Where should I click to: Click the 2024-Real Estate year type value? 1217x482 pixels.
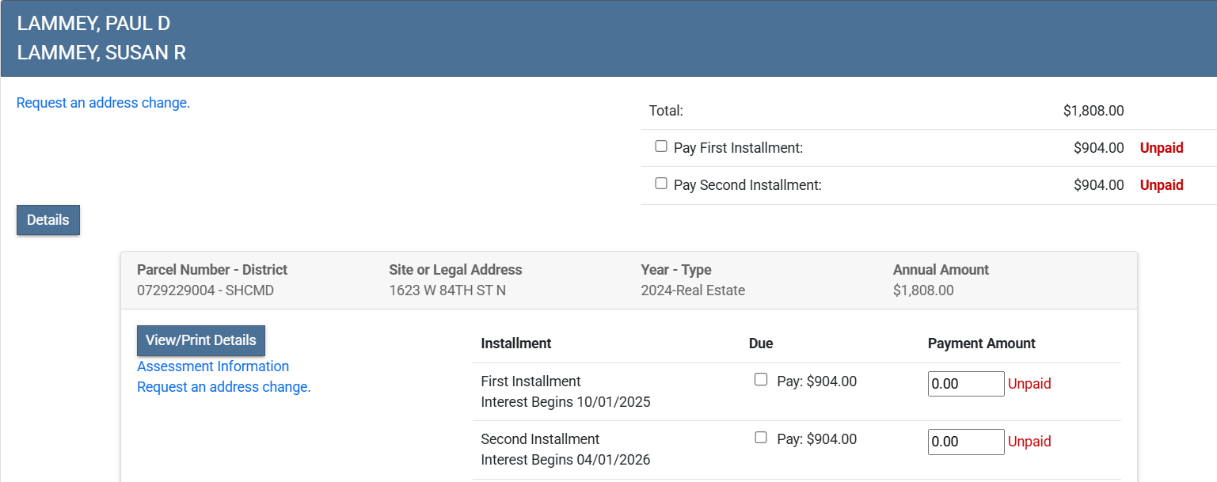pyautogui.click(x=693, y=290)
